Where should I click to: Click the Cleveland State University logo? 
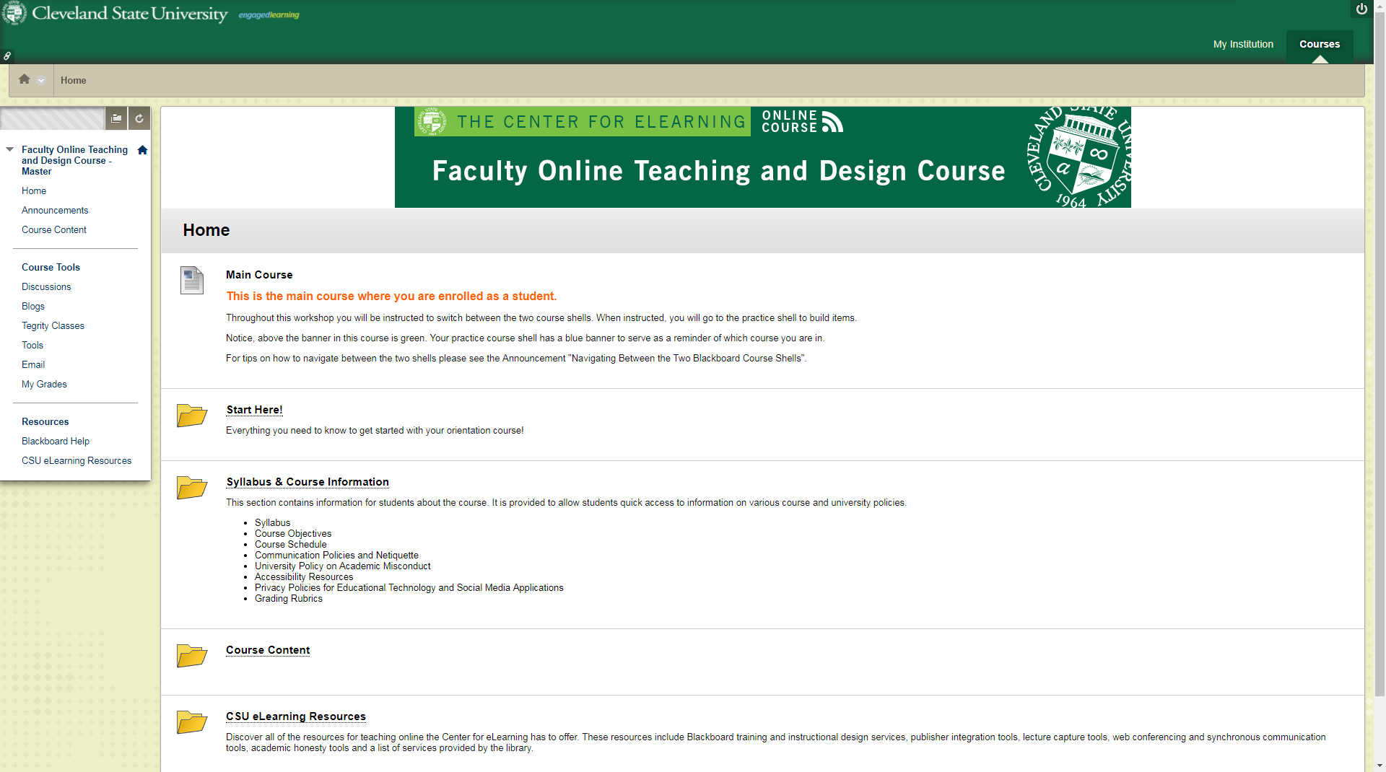115,13
